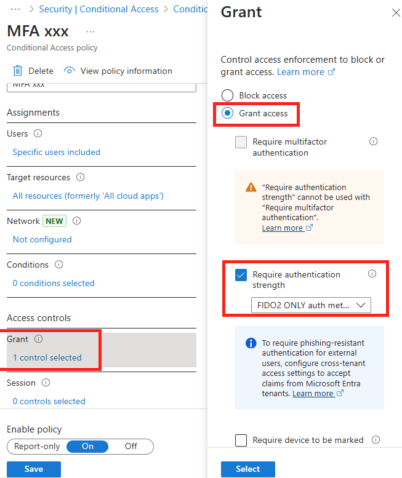The image size is (402, 478).
Task: Open the more options ellipsis beside MFA xxx
Action: (90, 31)
